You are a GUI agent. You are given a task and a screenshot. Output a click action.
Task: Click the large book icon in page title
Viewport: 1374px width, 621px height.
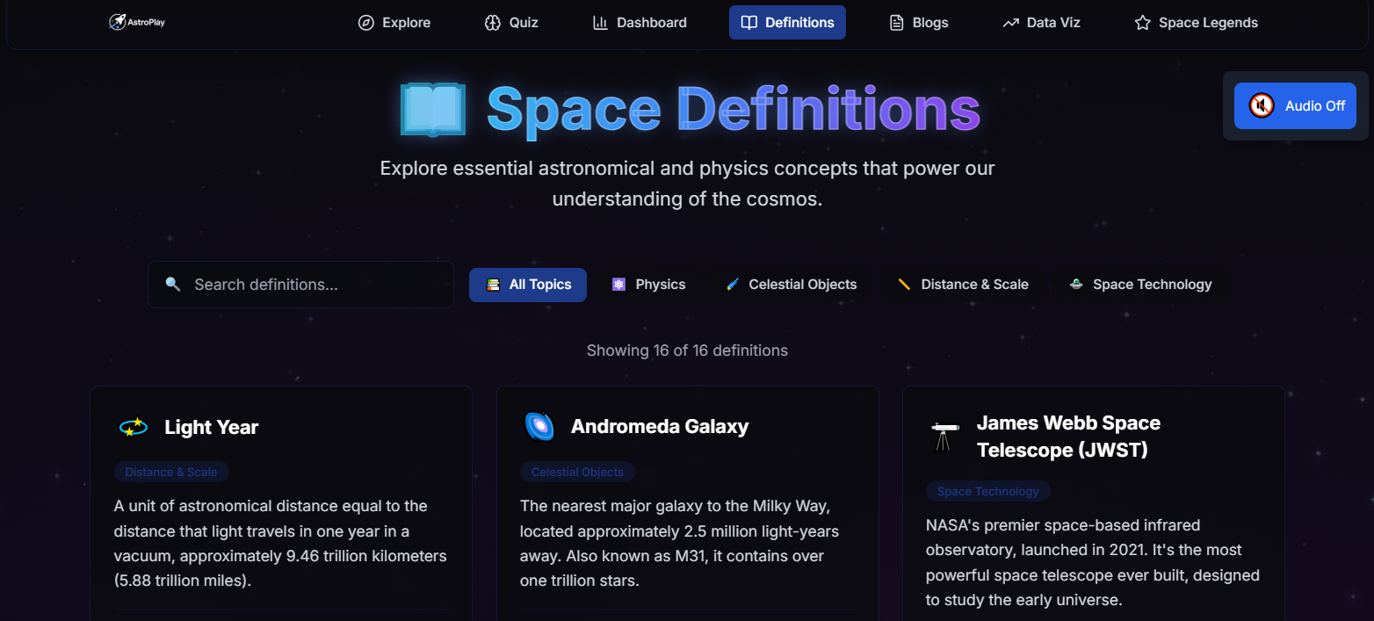pos(432,110)
